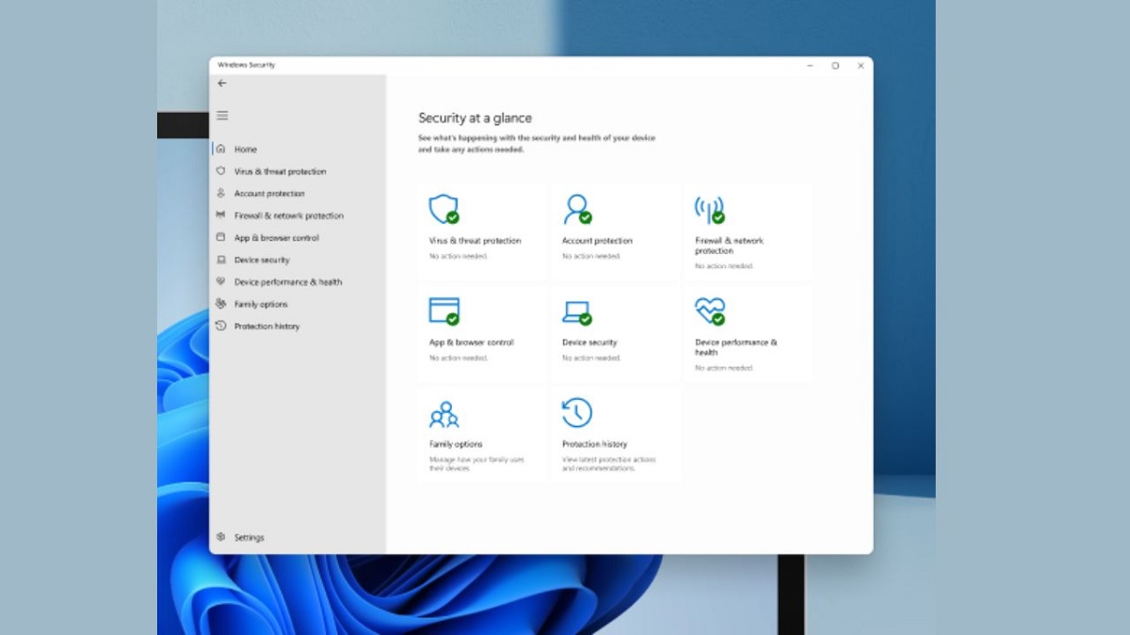Click the large Firewall antenna icon
Image resolution: width=1130 pixels, height=635 pixels.
[709, 209]
